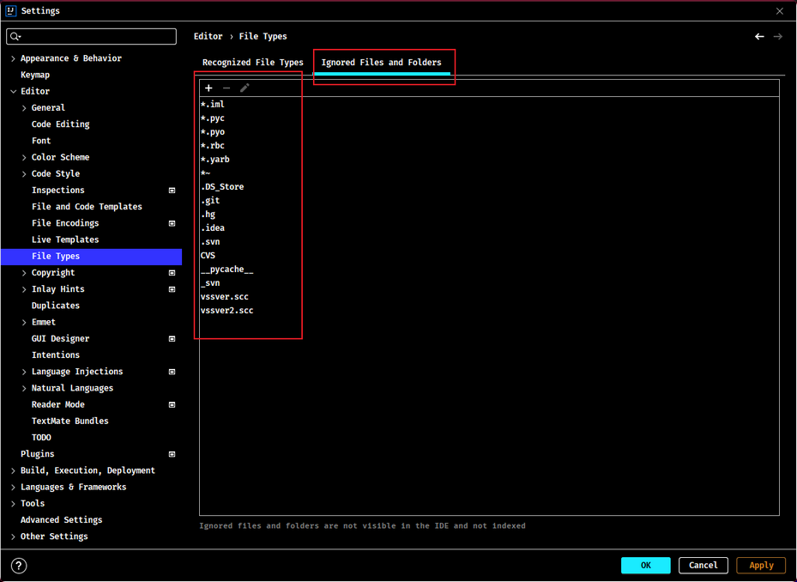Click the forward arrow navigation icon
This screenshot has height=582, width=797.
pos(777,37)
